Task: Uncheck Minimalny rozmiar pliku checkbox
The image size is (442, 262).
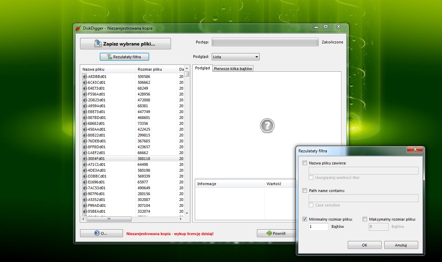Action: click(x=305, y=219)
